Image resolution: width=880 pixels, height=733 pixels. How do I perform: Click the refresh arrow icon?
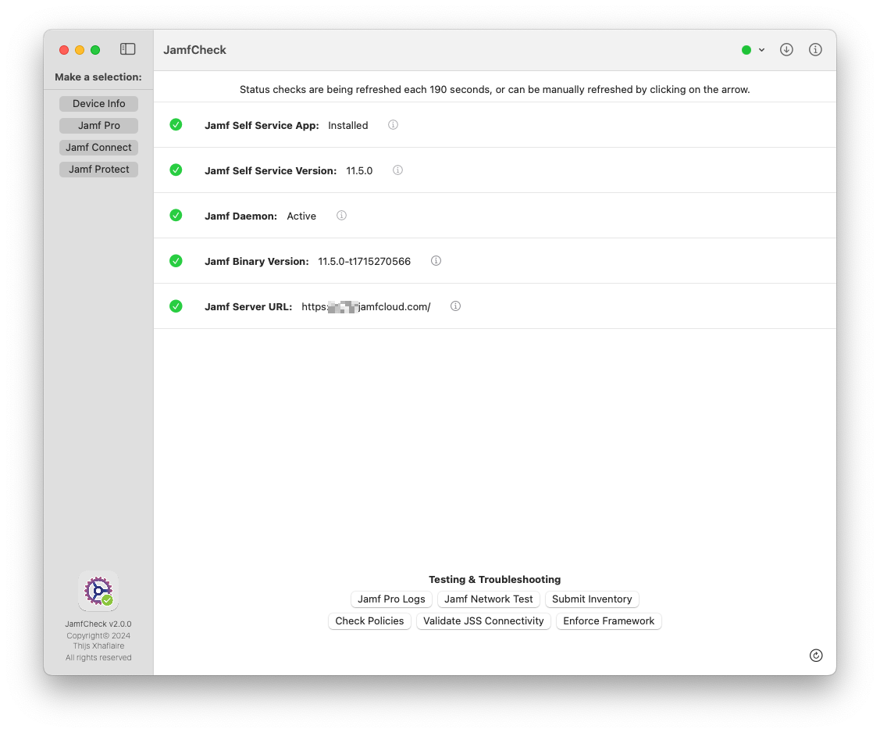pos(815,655)
